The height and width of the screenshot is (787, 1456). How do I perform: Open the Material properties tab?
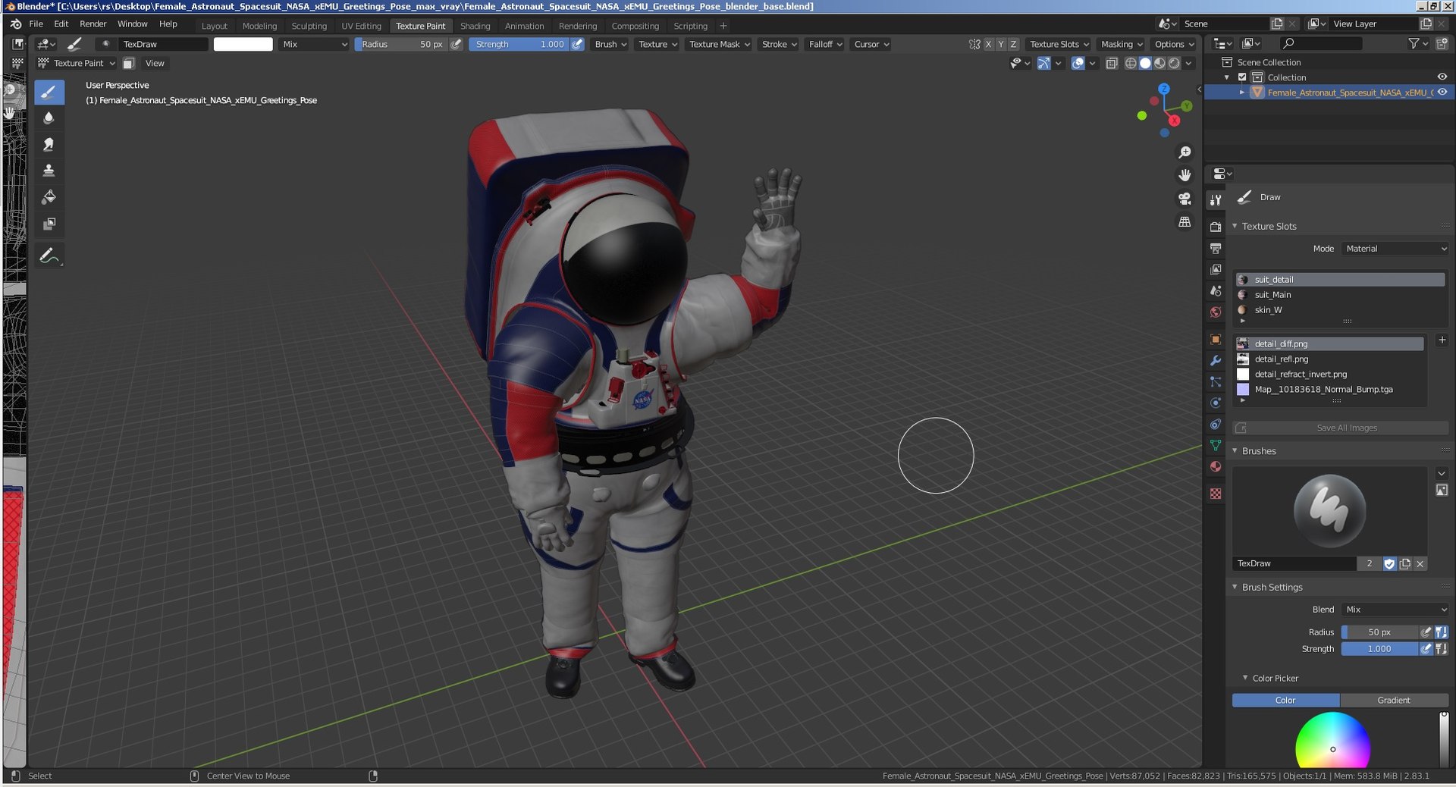(1216, 466)
